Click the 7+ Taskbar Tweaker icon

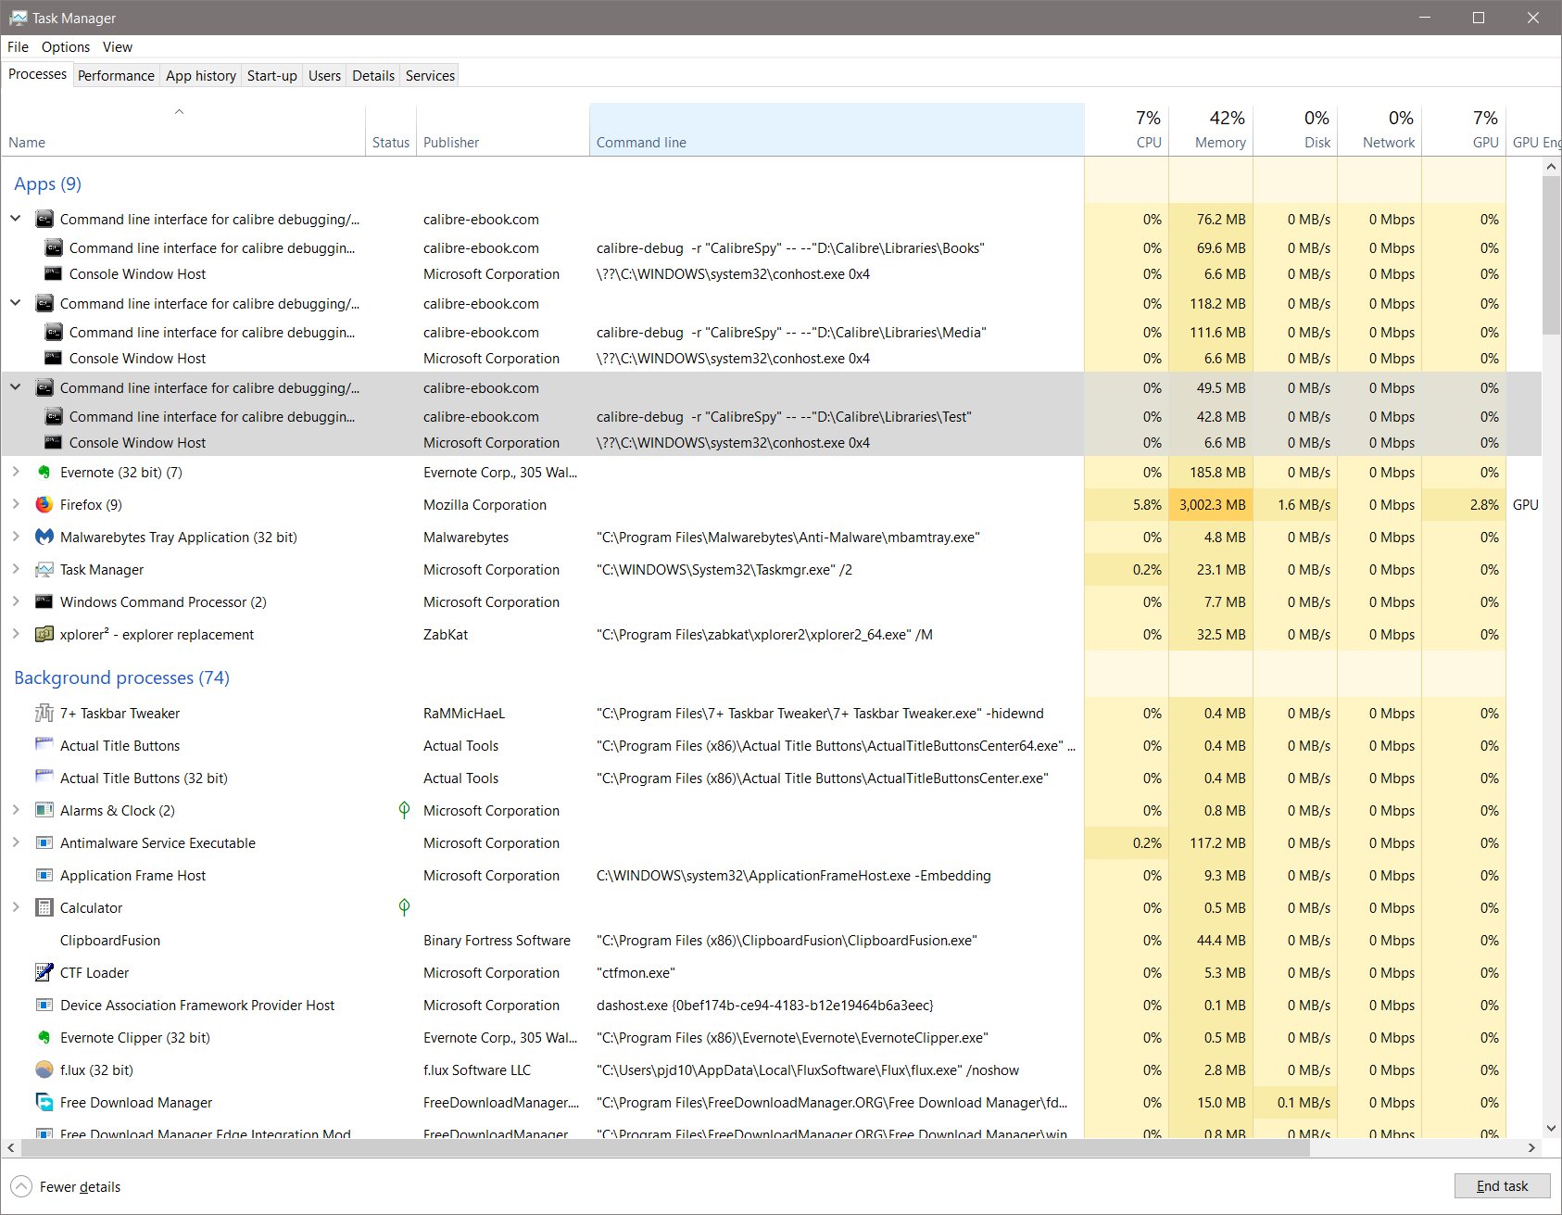click(x=44, y=714)
